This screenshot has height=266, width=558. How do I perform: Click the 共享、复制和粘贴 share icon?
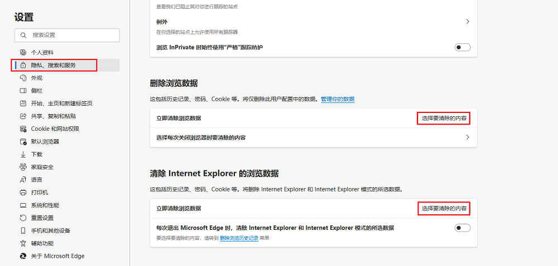pos(23,116)
